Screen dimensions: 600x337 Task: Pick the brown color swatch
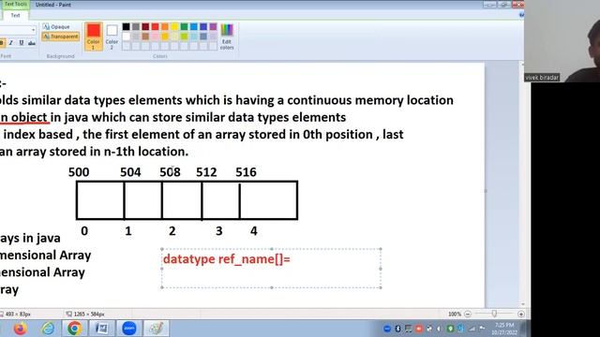click(x=145, y=37)
